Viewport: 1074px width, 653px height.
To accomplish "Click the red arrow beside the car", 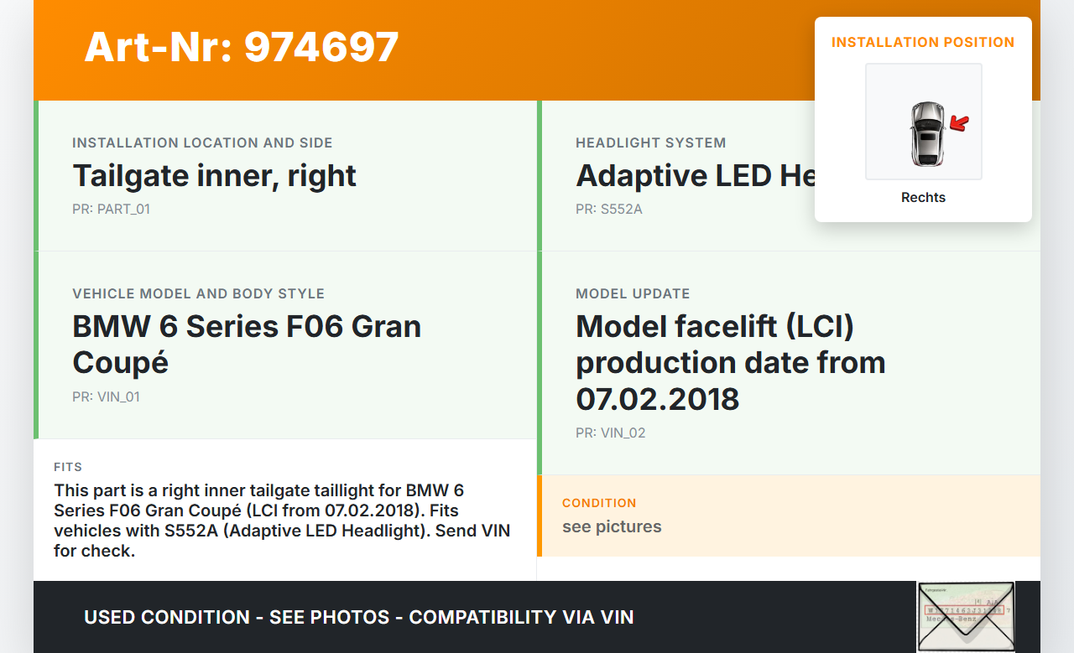I will coord(959,125).
